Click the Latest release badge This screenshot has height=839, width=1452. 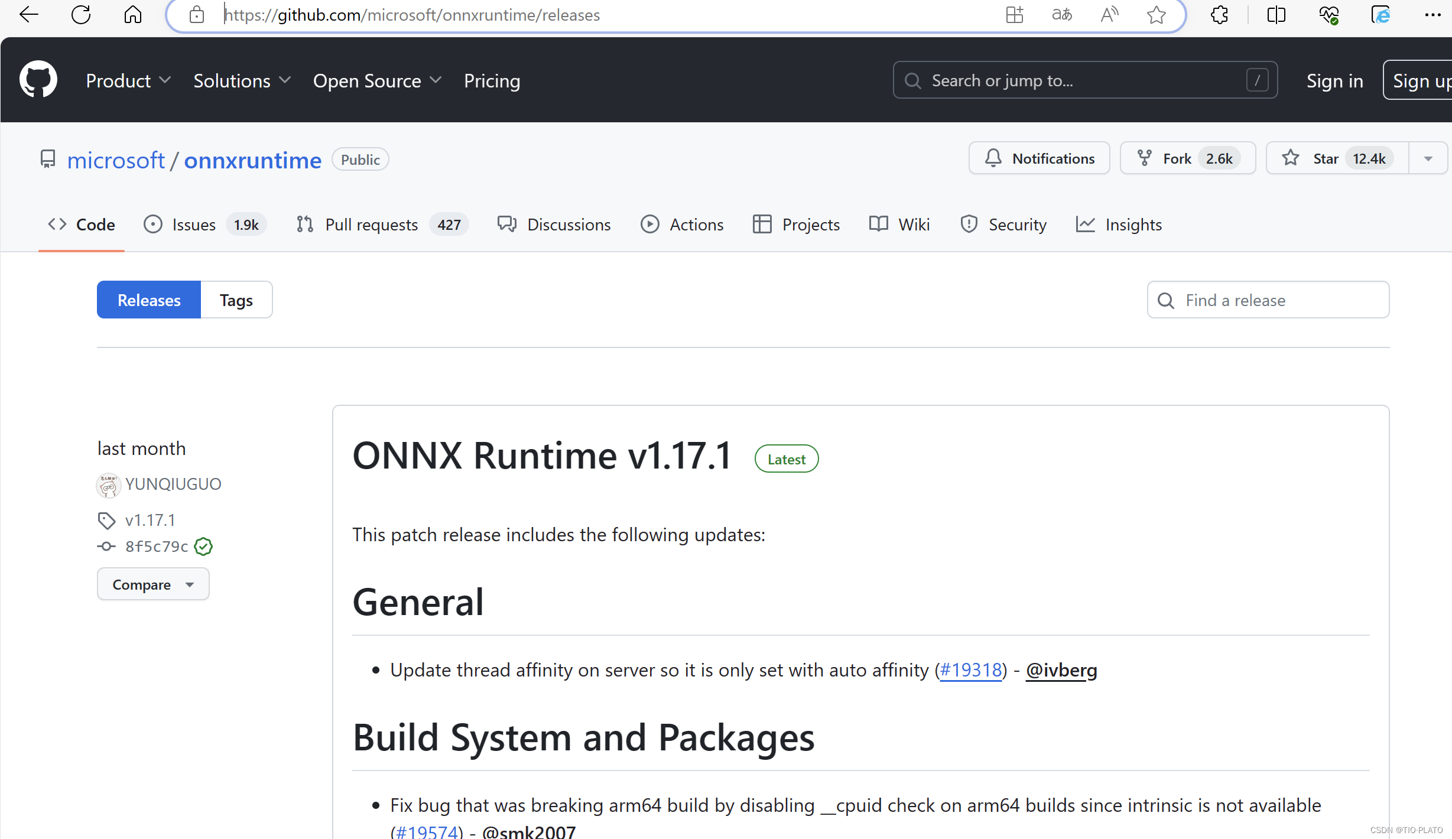pos(787,459)
